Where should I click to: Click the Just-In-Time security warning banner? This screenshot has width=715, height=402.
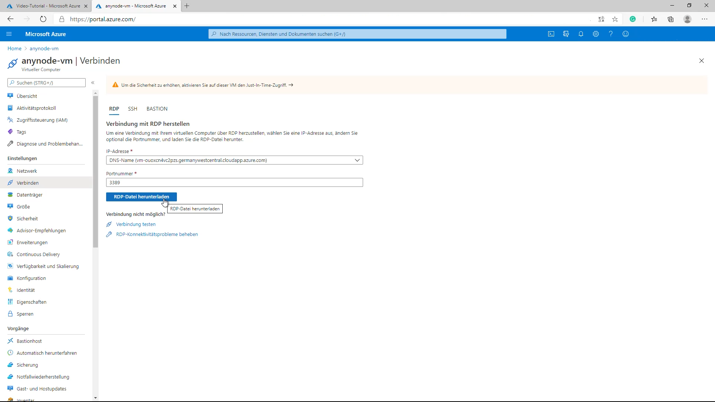click(407, 85)
